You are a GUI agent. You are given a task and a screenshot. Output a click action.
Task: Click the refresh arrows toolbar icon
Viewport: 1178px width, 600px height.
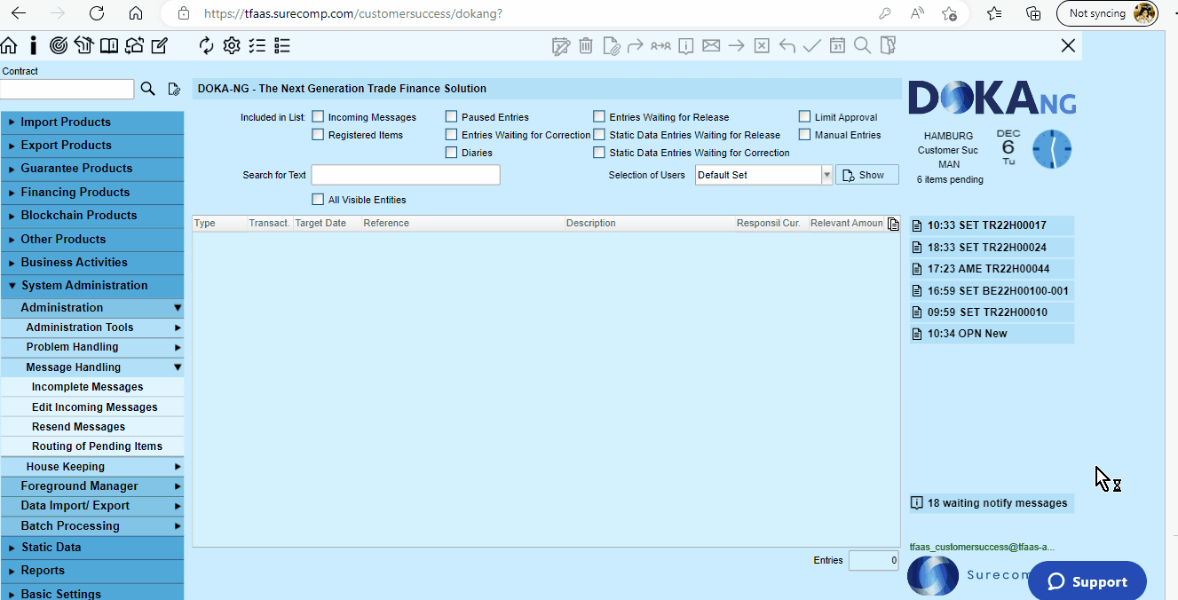[x=207, y=45]
